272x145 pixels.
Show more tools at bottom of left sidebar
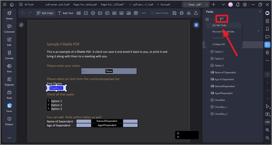[x=9, y=138]
